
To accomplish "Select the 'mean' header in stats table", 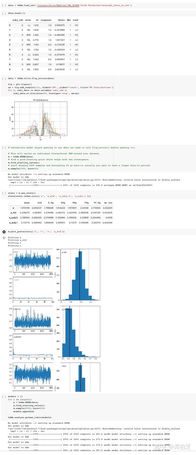I will (27, 203).
